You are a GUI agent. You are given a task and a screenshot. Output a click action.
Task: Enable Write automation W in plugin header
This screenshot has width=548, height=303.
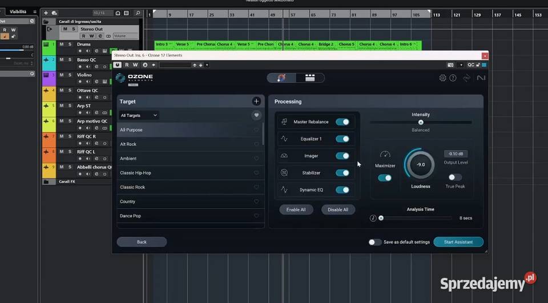tap(135, 65)
